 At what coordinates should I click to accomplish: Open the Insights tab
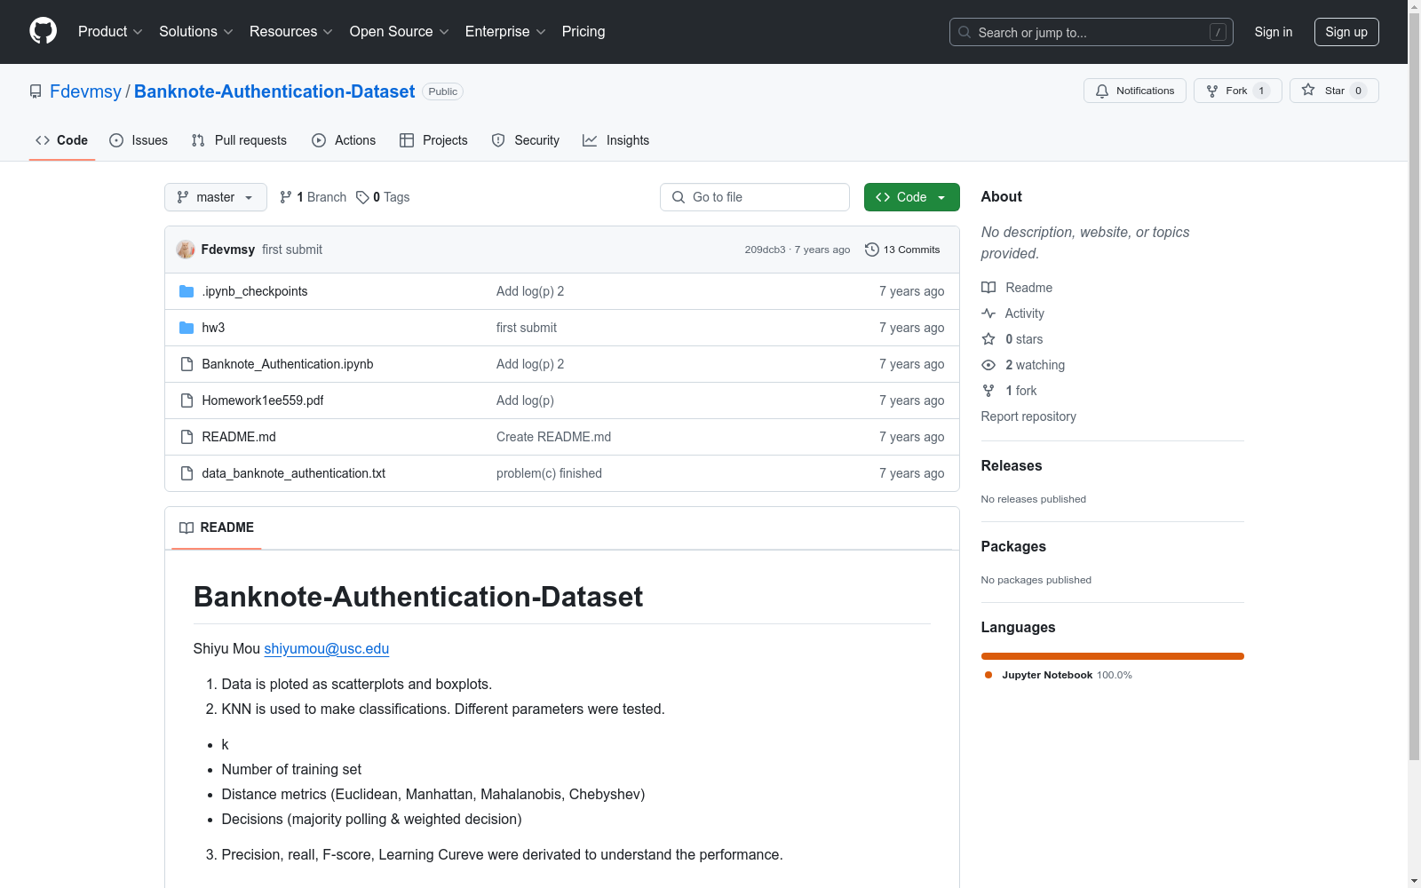[616, 140]
